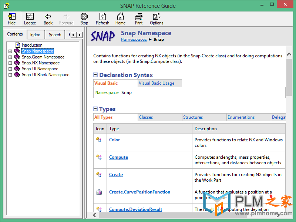Click the Locate toolbar icon
Viewport: 296px width, 222px height.
30,17
